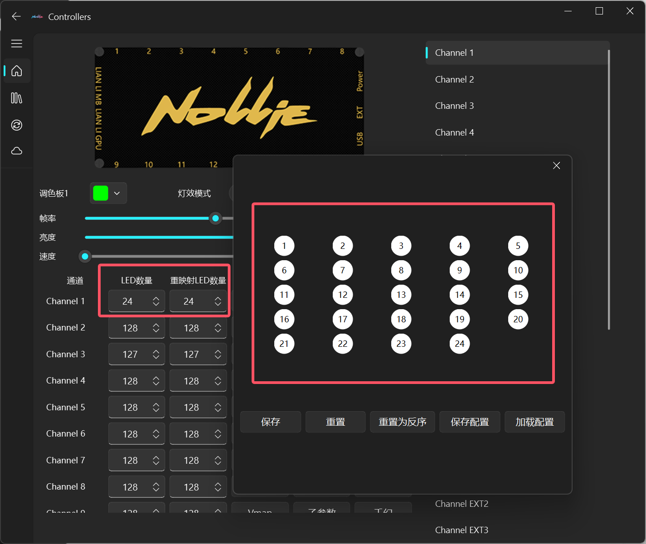Screen dimensions: 646x544
Task: Click Channel 7 LED数量 stepper arrows
Action: pyautogui.click(x=156, y=461)
